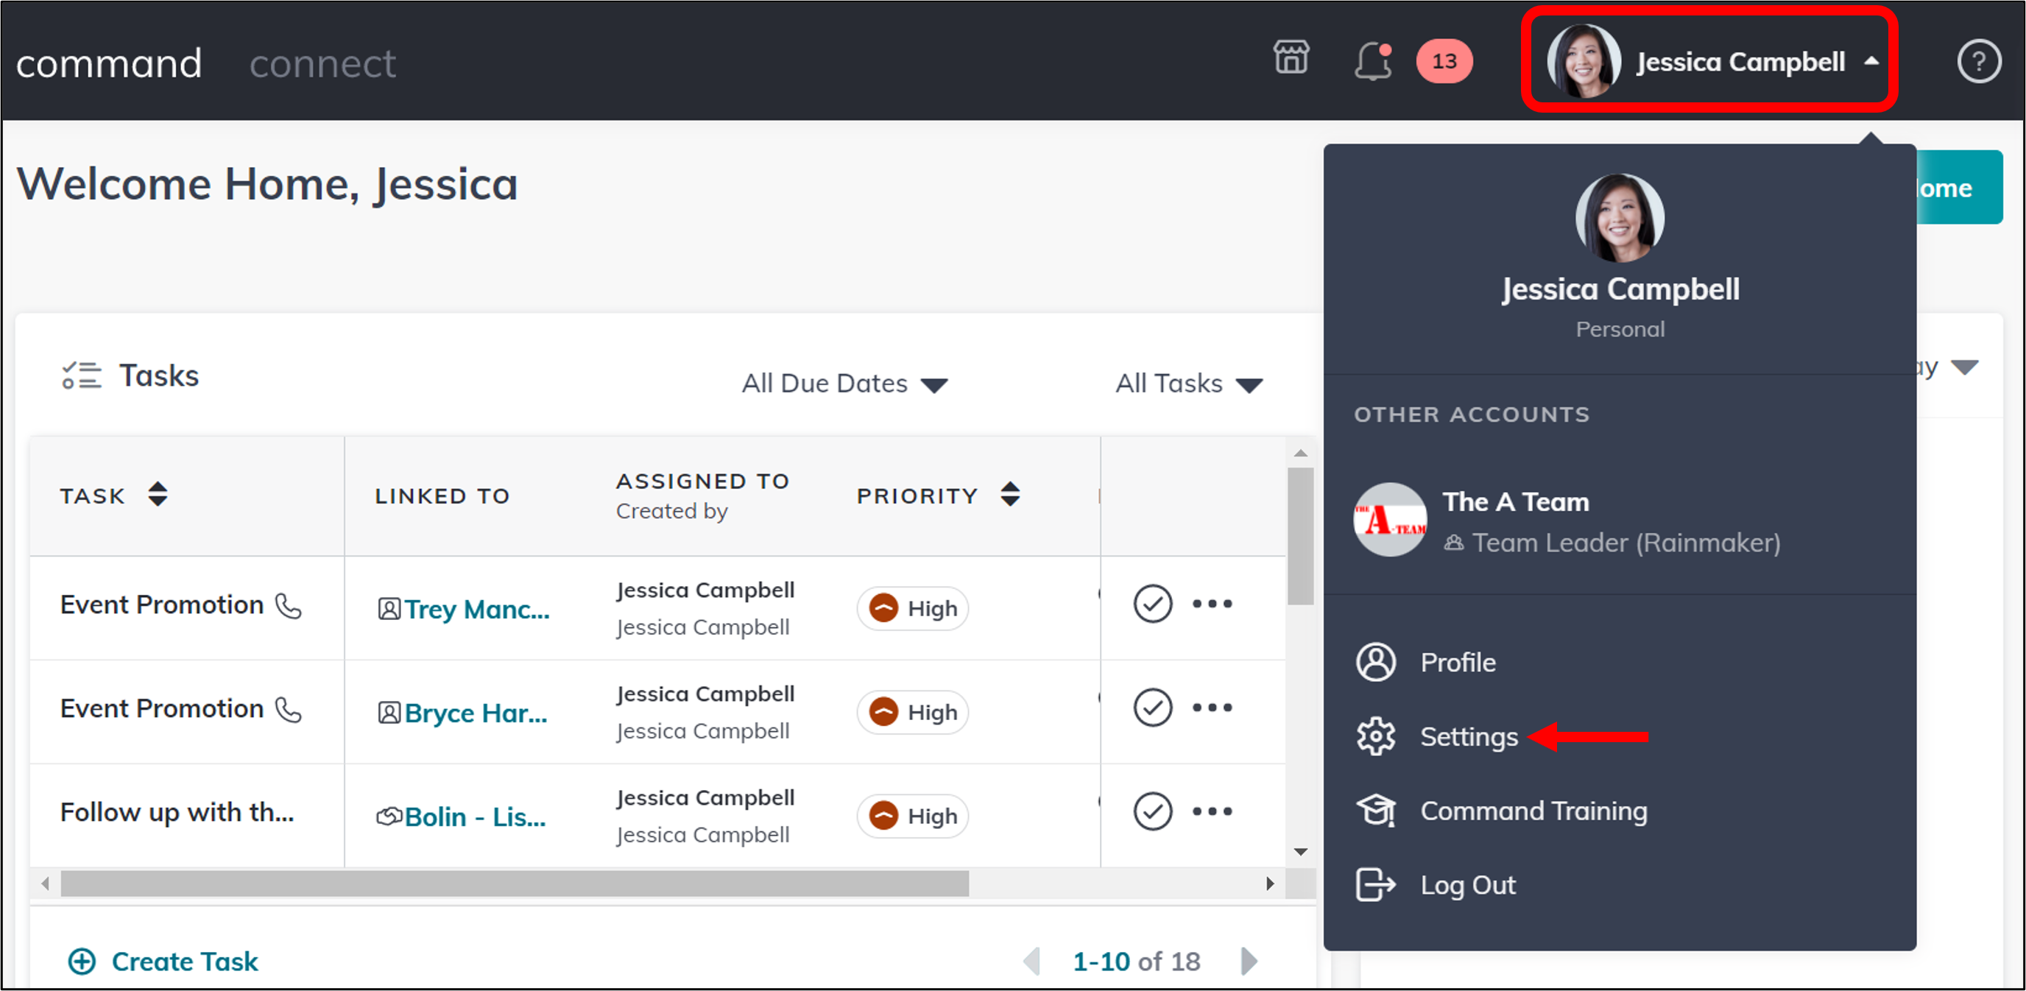Click the handshake icon beside Bolin - Lis...

[389, 817]
